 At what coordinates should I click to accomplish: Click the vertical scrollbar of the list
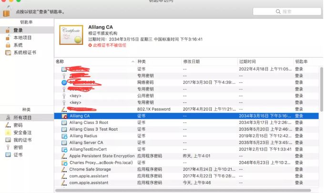(321, 90)
